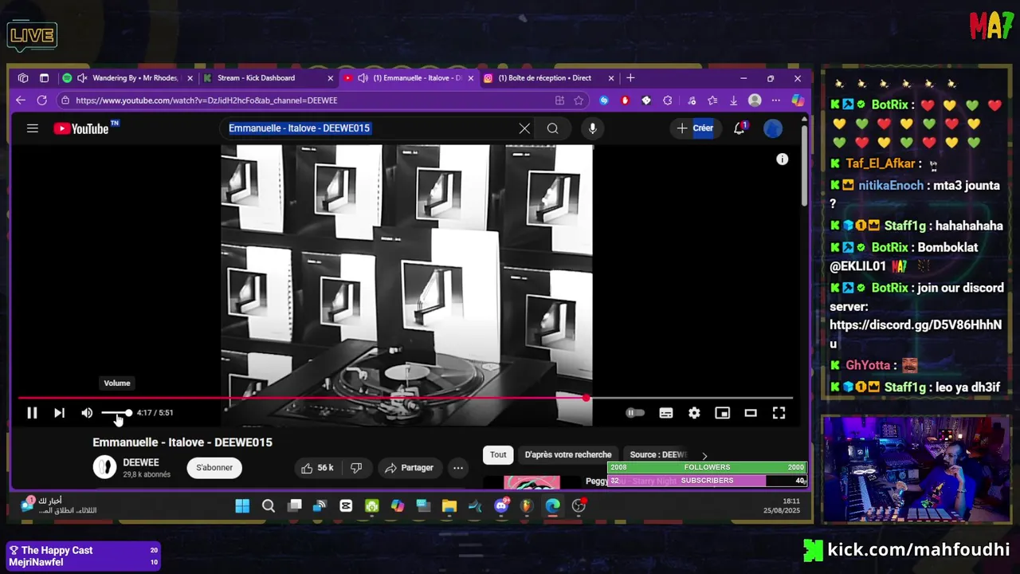
Task: Adjust the YouTube volume slider
Action: click(116, 413)
